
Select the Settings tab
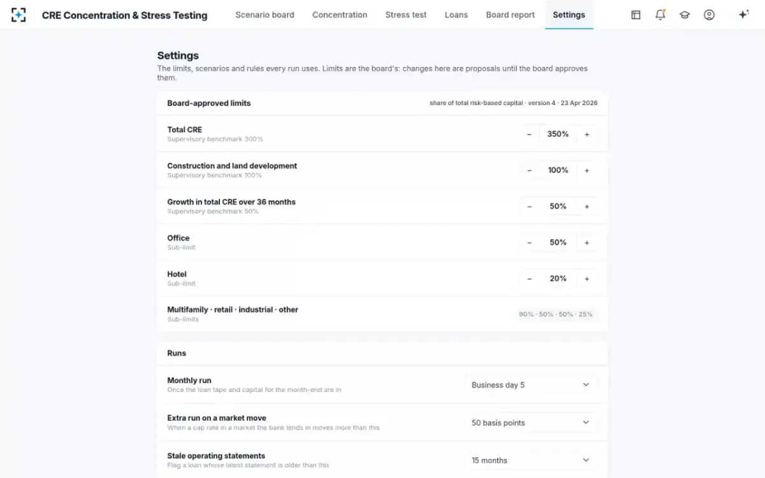(x=569, y=15)
